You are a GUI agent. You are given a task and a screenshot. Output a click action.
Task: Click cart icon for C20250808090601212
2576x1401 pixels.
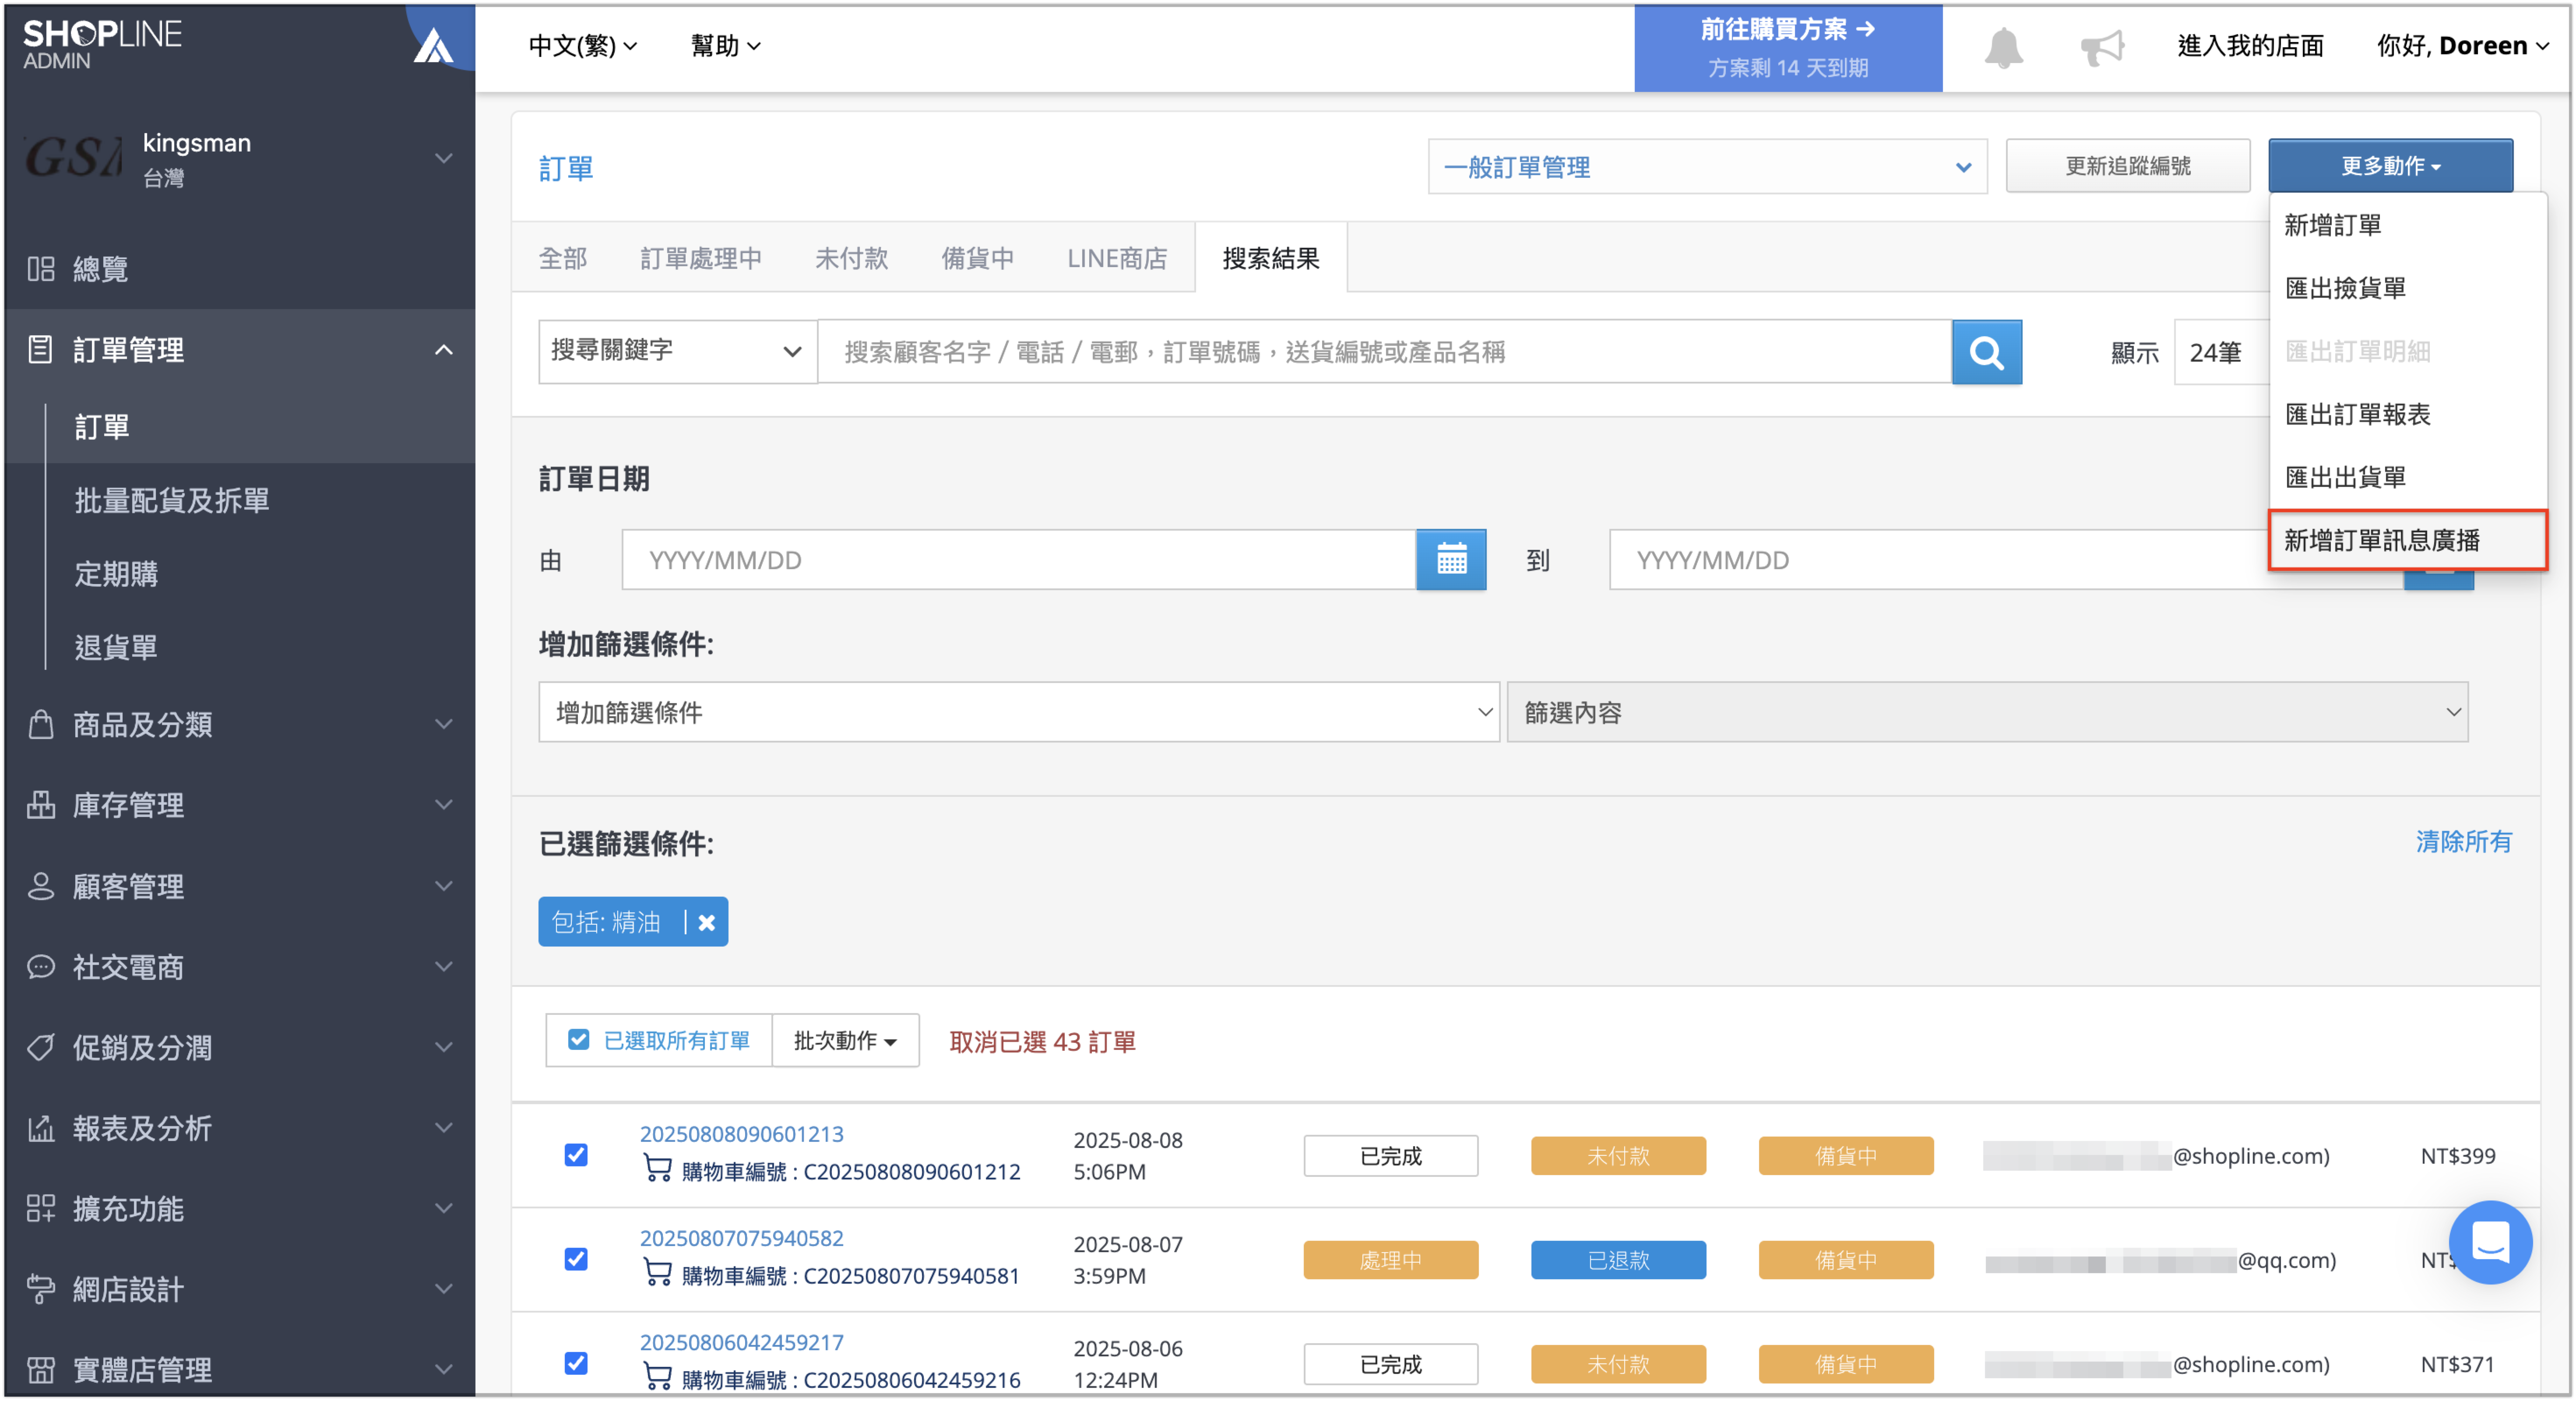[x=657, y=1169]
